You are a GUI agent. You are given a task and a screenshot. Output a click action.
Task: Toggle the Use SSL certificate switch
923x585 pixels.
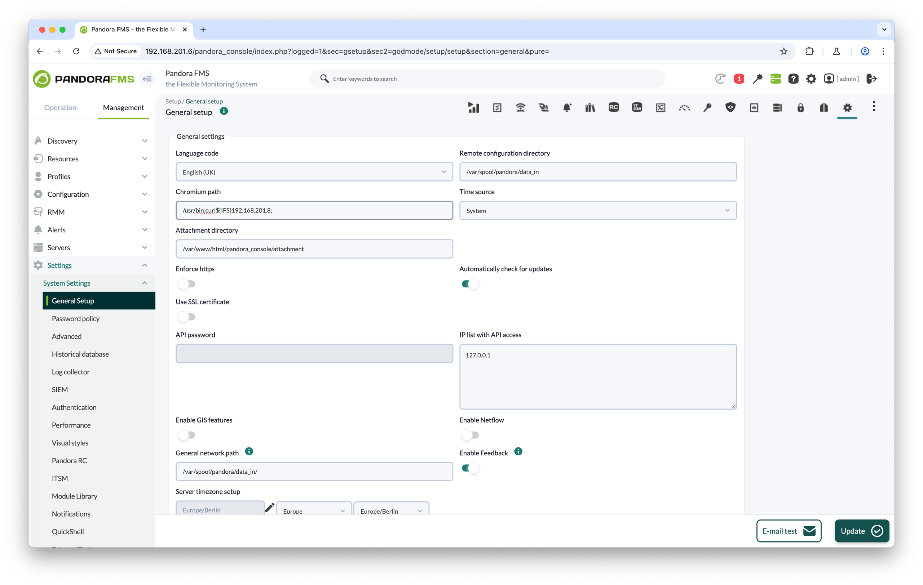click(187, 317)
